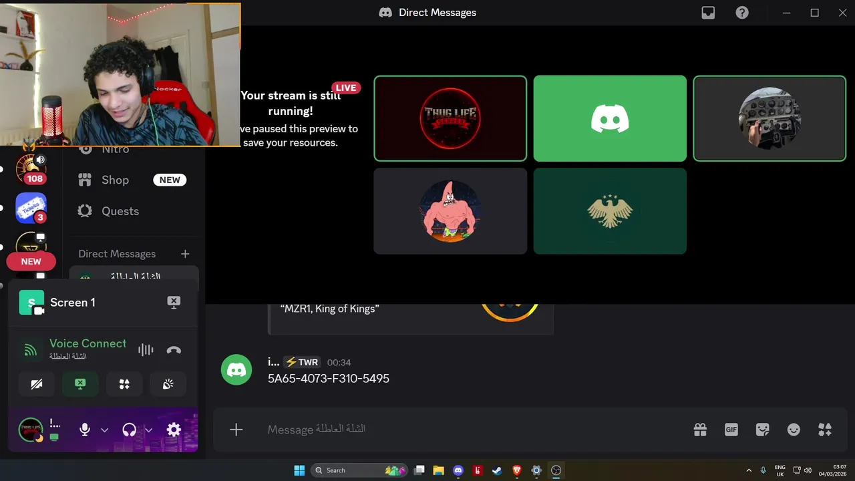Image resolution: width=855 pixels, height=481 pixels.
Task: Open User Settings gear
Action: pyautogui.click(x=174, y=430)
